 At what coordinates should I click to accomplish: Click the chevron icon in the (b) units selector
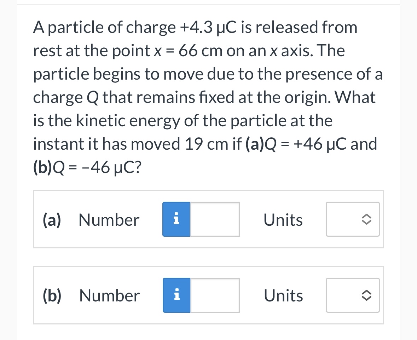366,295
